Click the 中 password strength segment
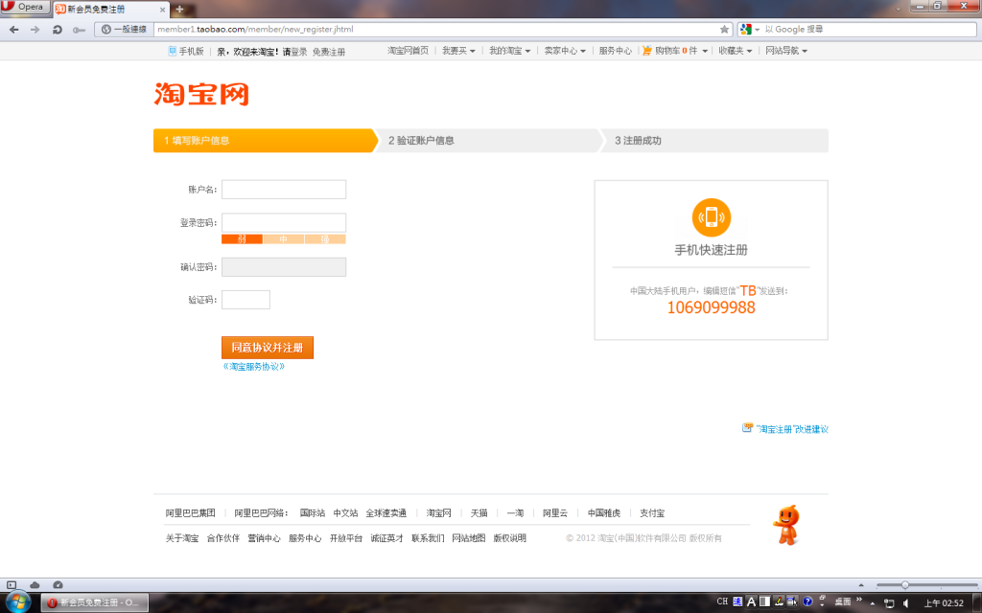The image size is (982, 613). (x=284, y=238)
